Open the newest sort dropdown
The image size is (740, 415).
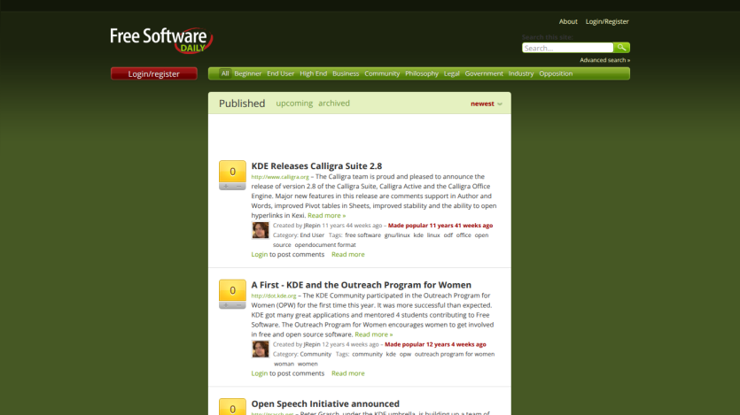pyautogui.click(x=487, y=104)
